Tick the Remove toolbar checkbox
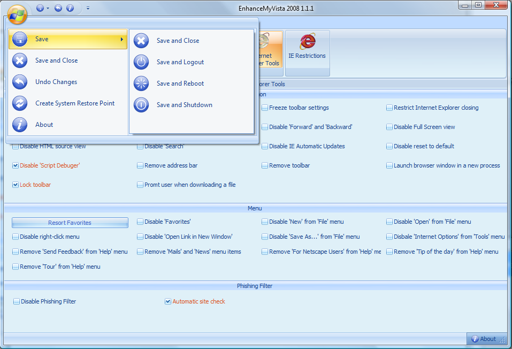Screen dimensions: 512x349 [x=265, y=166]
